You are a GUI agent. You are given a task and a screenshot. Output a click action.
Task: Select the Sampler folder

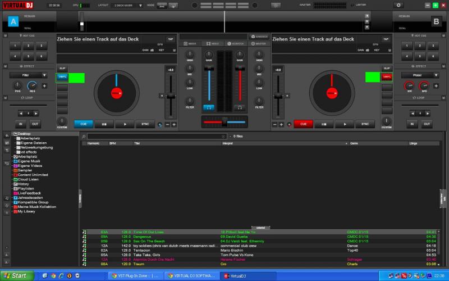(25, 170)
